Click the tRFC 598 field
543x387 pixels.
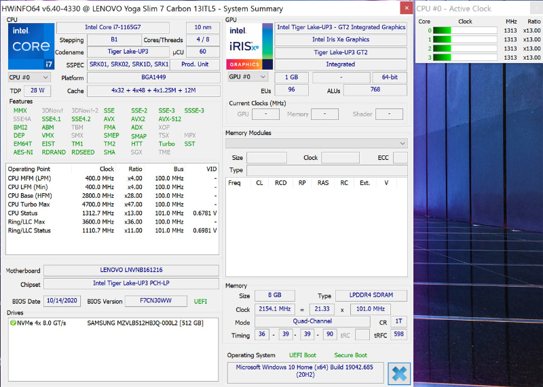(x=399, y=334)
